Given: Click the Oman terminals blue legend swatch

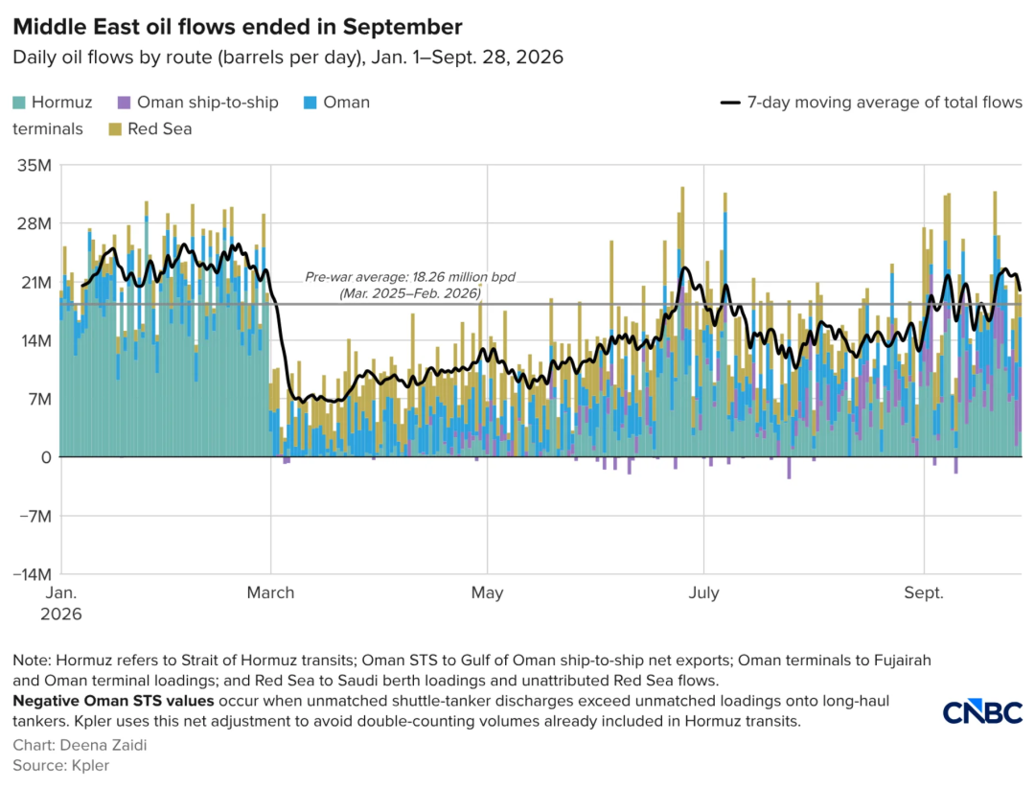Looking at the screenshot, I should point(310,103).
